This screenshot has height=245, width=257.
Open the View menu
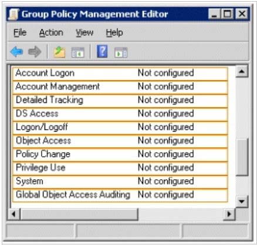point(84,32)
